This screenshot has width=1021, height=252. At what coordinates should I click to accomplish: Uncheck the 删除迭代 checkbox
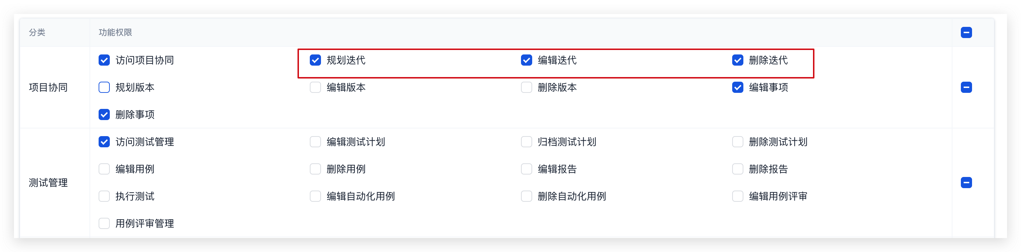[737, 60]
